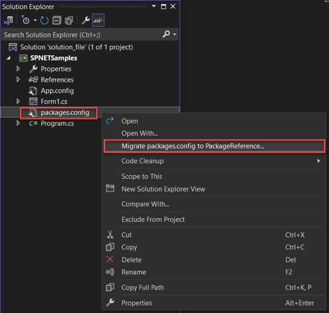Maximize the Solution Explorer panel

(x=164, y=6)
